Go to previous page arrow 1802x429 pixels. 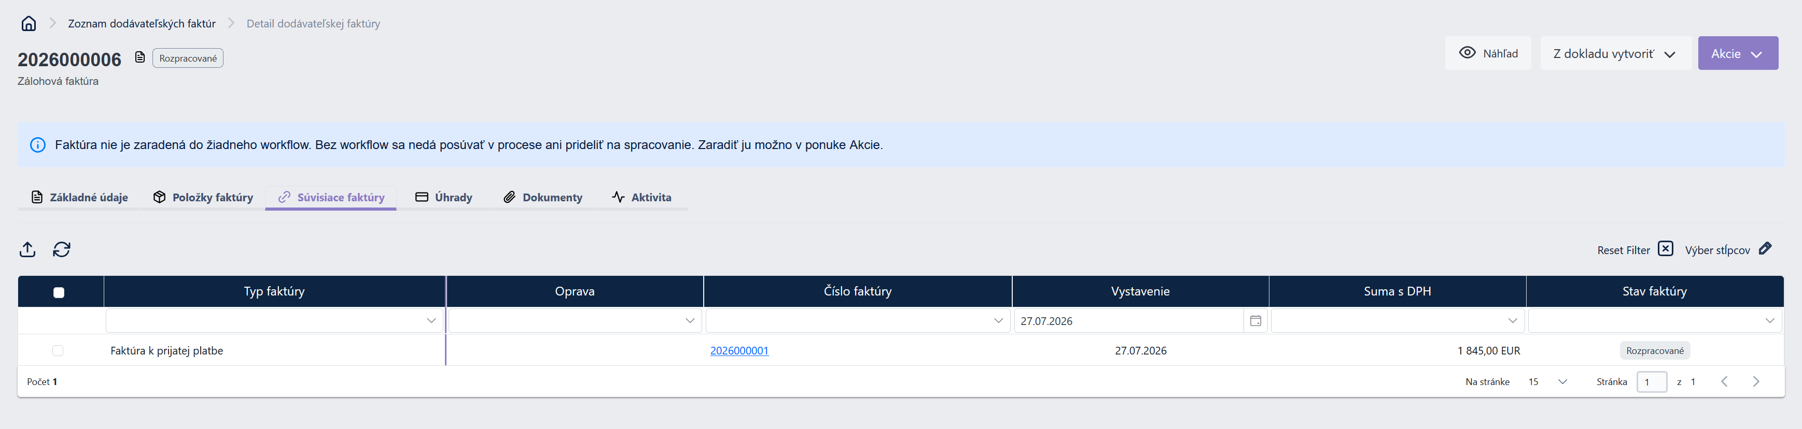[x=1724, y=381]
